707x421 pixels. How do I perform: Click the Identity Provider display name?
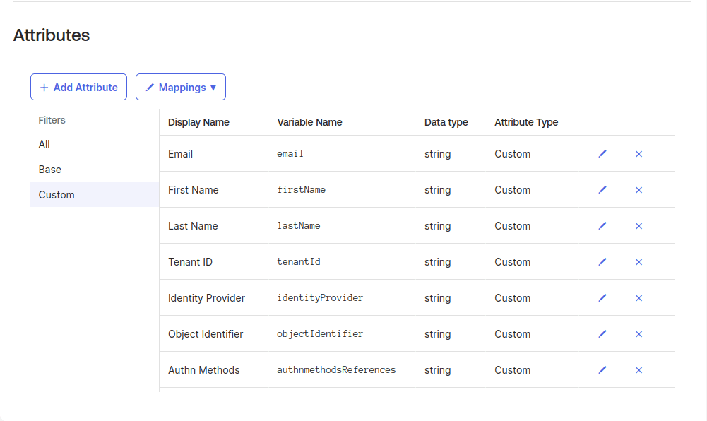click(x=206, y=298)
